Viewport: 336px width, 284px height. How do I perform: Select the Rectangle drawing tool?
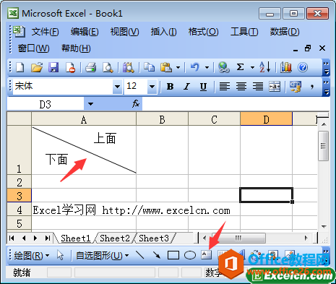tap(173, 255)
